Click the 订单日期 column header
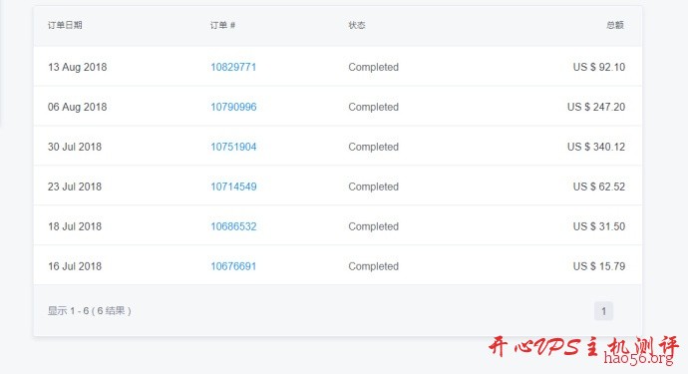 65,25
